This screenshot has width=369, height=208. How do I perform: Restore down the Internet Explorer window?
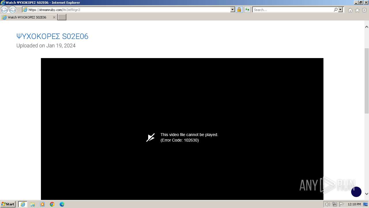point(361,2)
